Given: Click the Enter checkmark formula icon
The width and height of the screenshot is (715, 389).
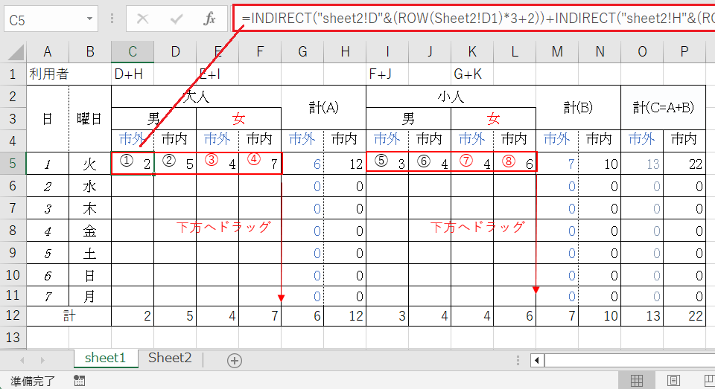Looking at the screenshot, I should tap(177, 19).
